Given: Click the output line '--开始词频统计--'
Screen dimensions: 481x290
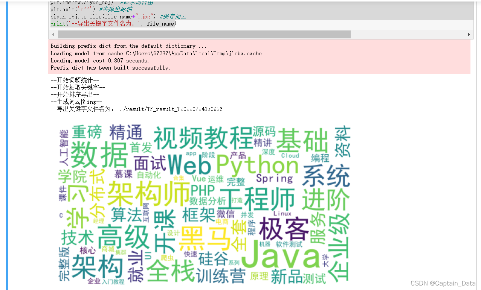Looking at the screenshot, I should pyautogui.click(x=75, y=80).
